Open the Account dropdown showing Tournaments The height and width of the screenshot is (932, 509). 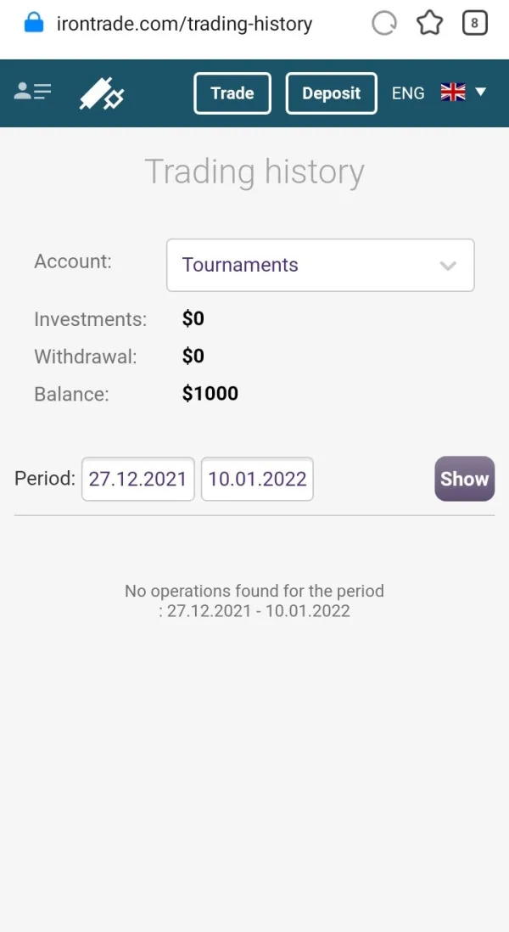(320, 265)
